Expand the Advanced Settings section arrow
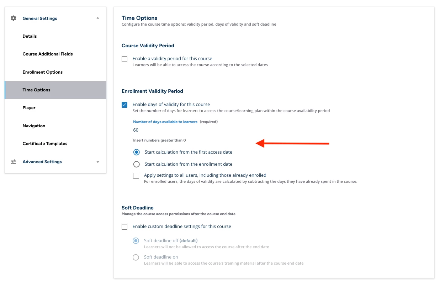The width and height of the screenshot is (440, 287). 98,162
